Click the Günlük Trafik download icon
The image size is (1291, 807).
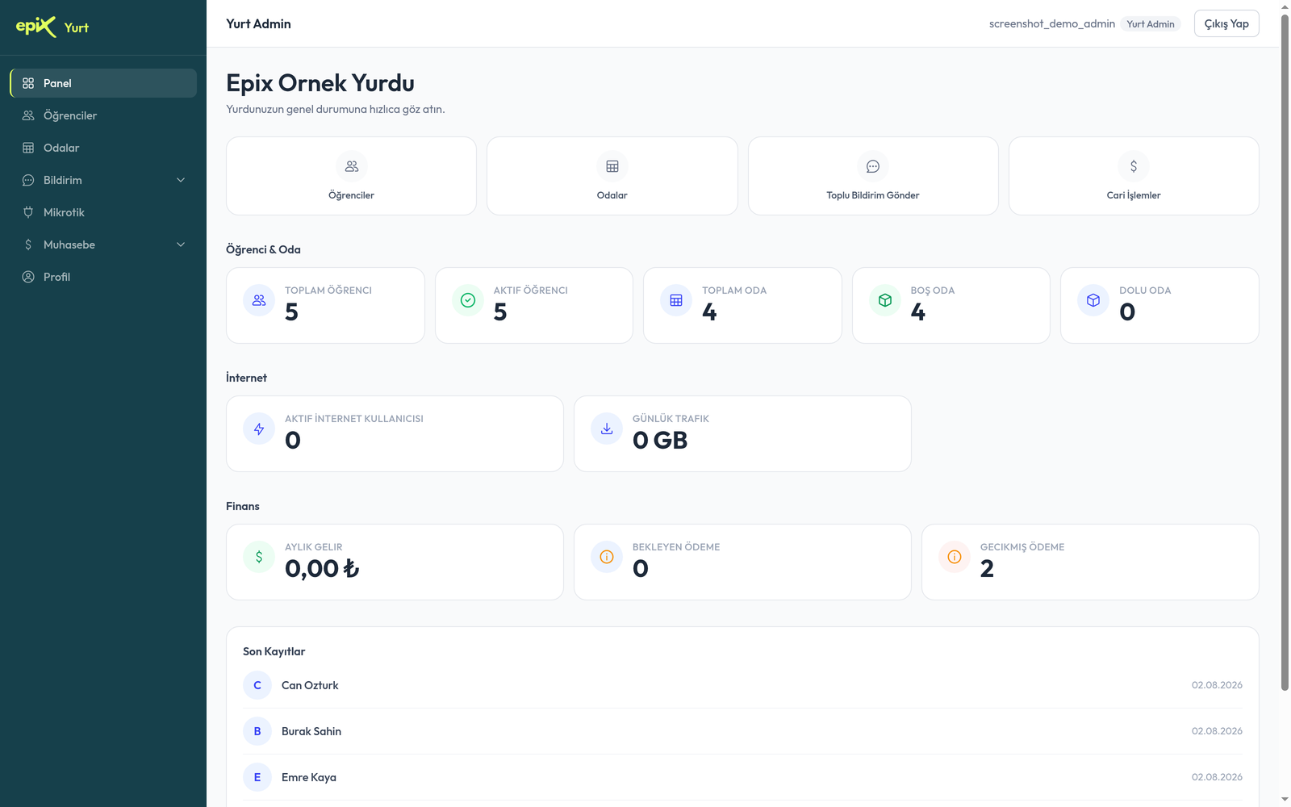(x=607, y=429)
